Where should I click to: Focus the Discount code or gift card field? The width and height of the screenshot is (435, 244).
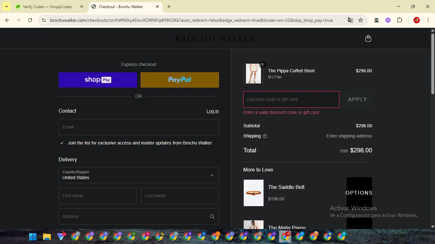coord(291,99)
